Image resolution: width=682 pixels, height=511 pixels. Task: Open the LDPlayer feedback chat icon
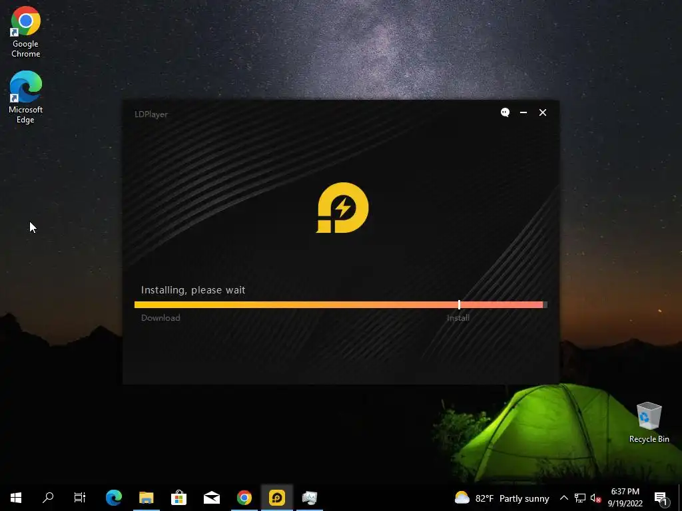pos(505,112)
